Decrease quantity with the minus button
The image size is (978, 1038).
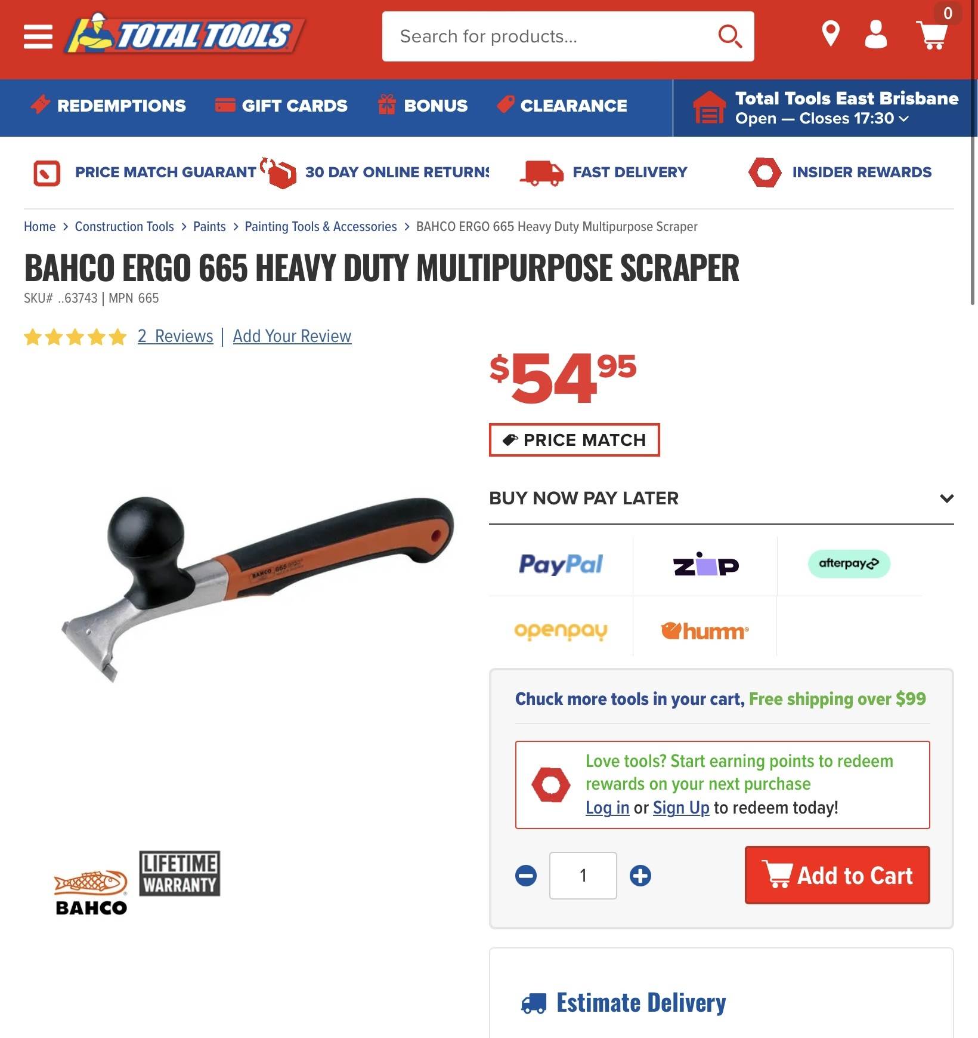(x=526, y=876)
